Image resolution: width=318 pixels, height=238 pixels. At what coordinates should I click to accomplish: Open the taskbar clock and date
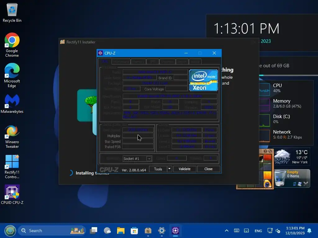[x=295, y=231]
